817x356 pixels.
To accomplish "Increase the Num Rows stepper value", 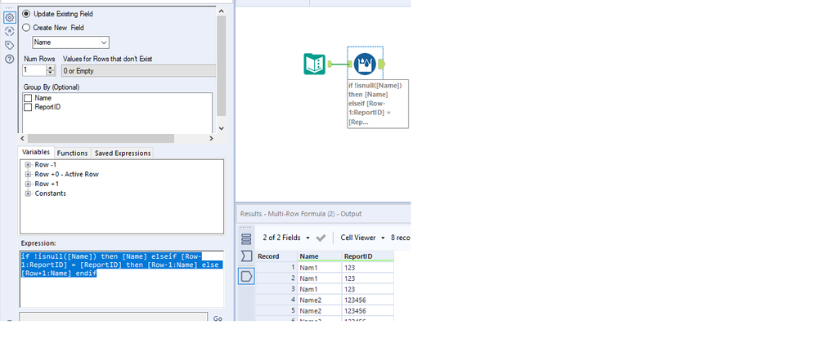I will coord(50,68).
